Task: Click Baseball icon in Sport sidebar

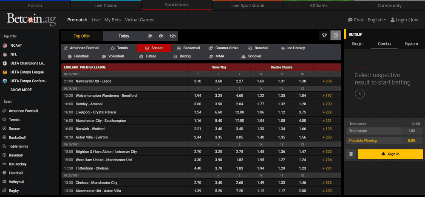Action: 4,155
